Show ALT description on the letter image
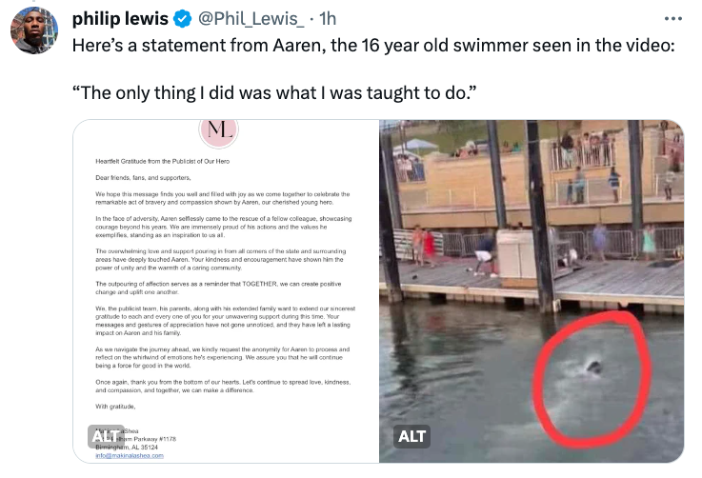 pos(106,436)
